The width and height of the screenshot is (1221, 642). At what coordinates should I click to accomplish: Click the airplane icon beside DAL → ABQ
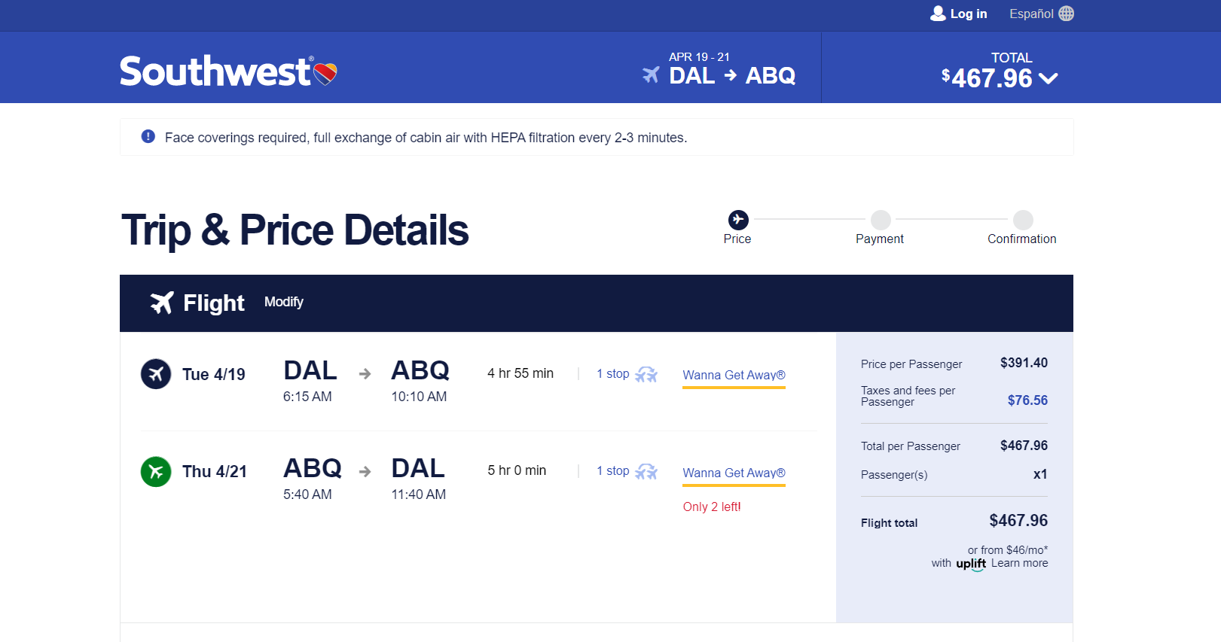coord(650,75)
